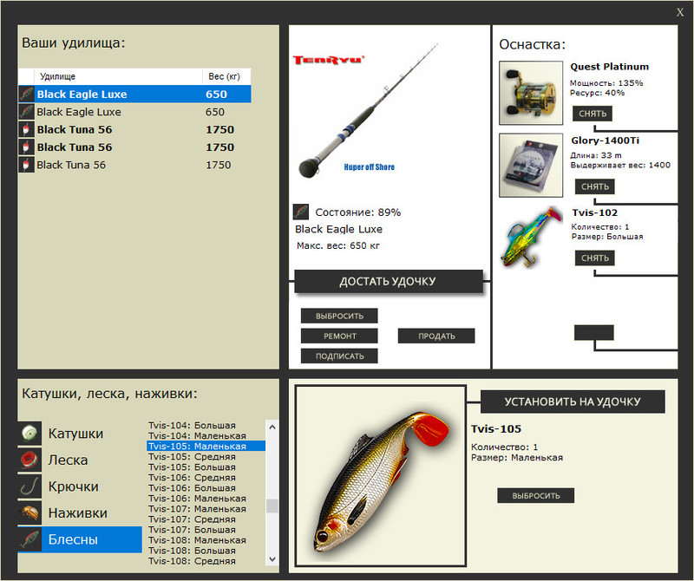Click the float icon beside first Black Tuna 56 row
694x581 pixels.
click(x=26, y=130)
